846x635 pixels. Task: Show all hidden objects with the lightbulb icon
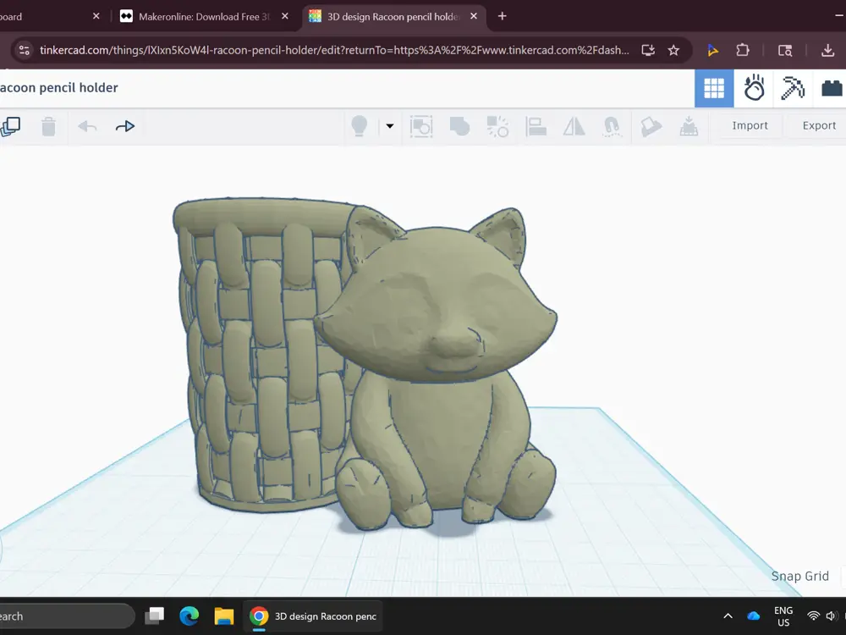click(x=360, y=126)
